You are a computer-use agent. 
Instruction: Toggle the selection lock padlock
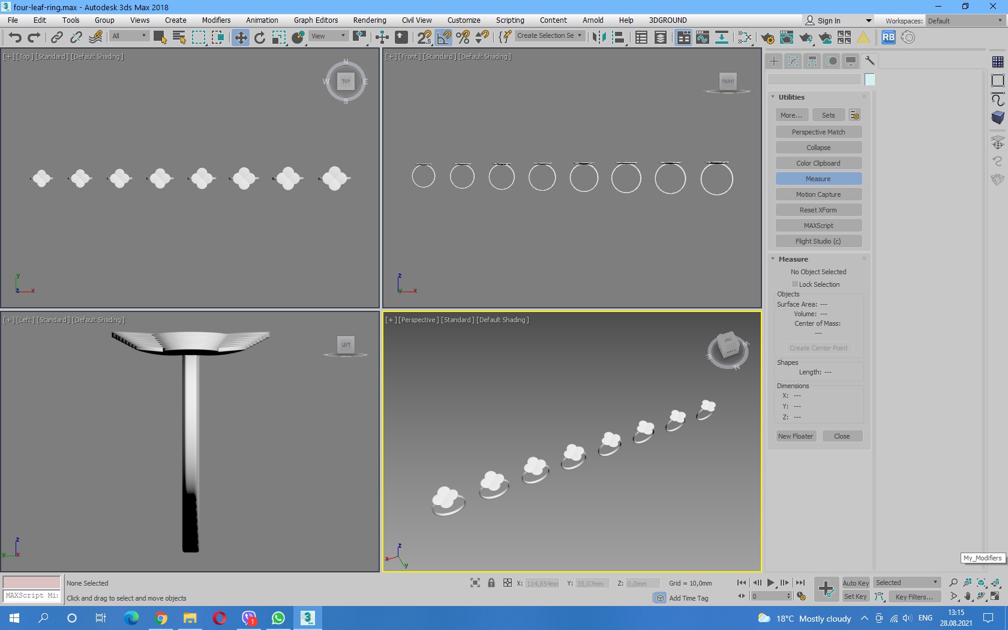pos(491,583)
